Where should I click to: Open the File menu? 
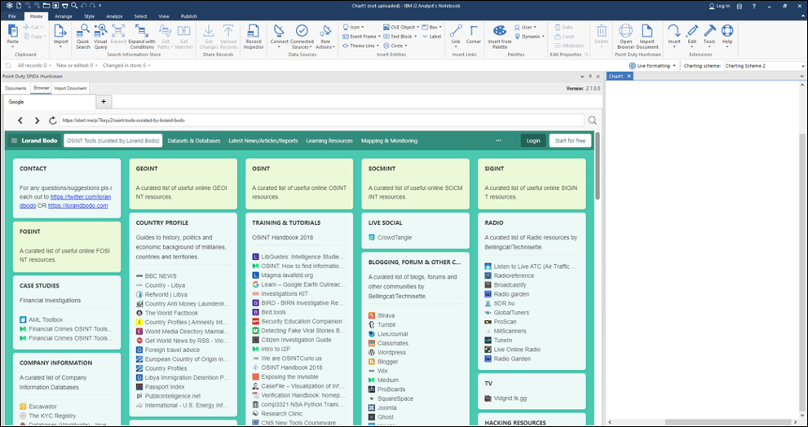(12, 16)
